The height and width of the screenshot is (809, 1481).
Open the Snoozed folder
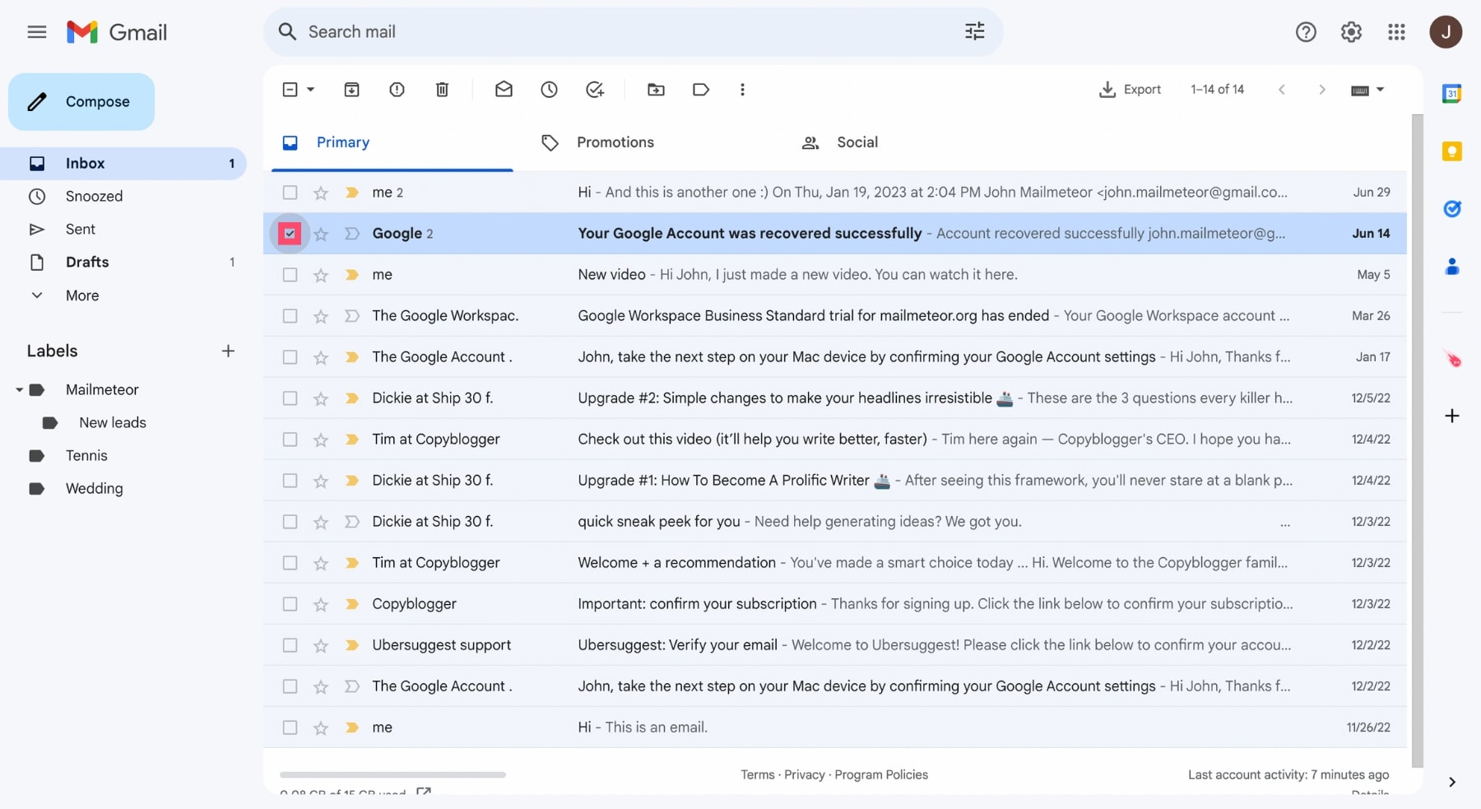click(123, 197)
